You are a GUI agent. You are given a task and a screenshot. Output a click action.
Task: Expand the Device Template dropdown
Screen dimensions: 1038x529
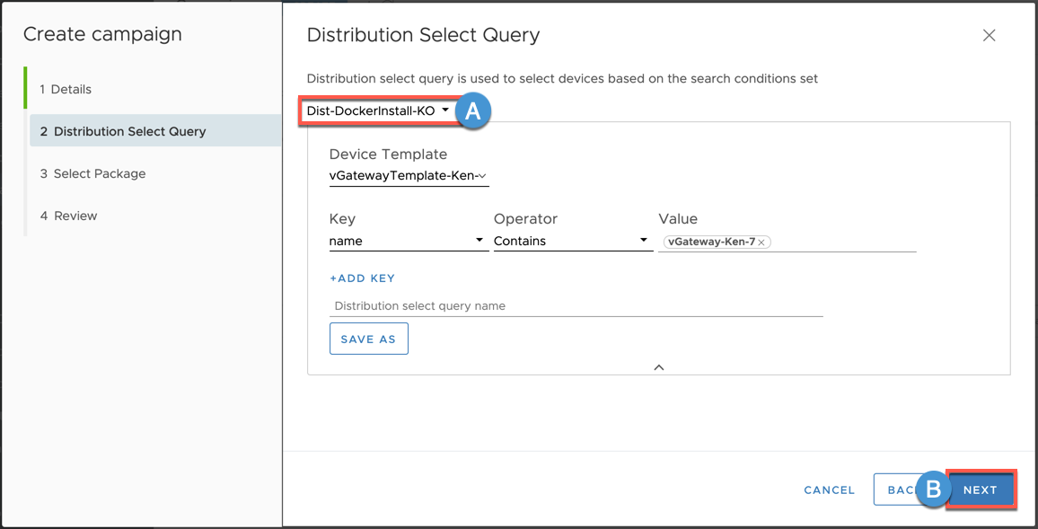coord(409,176)
